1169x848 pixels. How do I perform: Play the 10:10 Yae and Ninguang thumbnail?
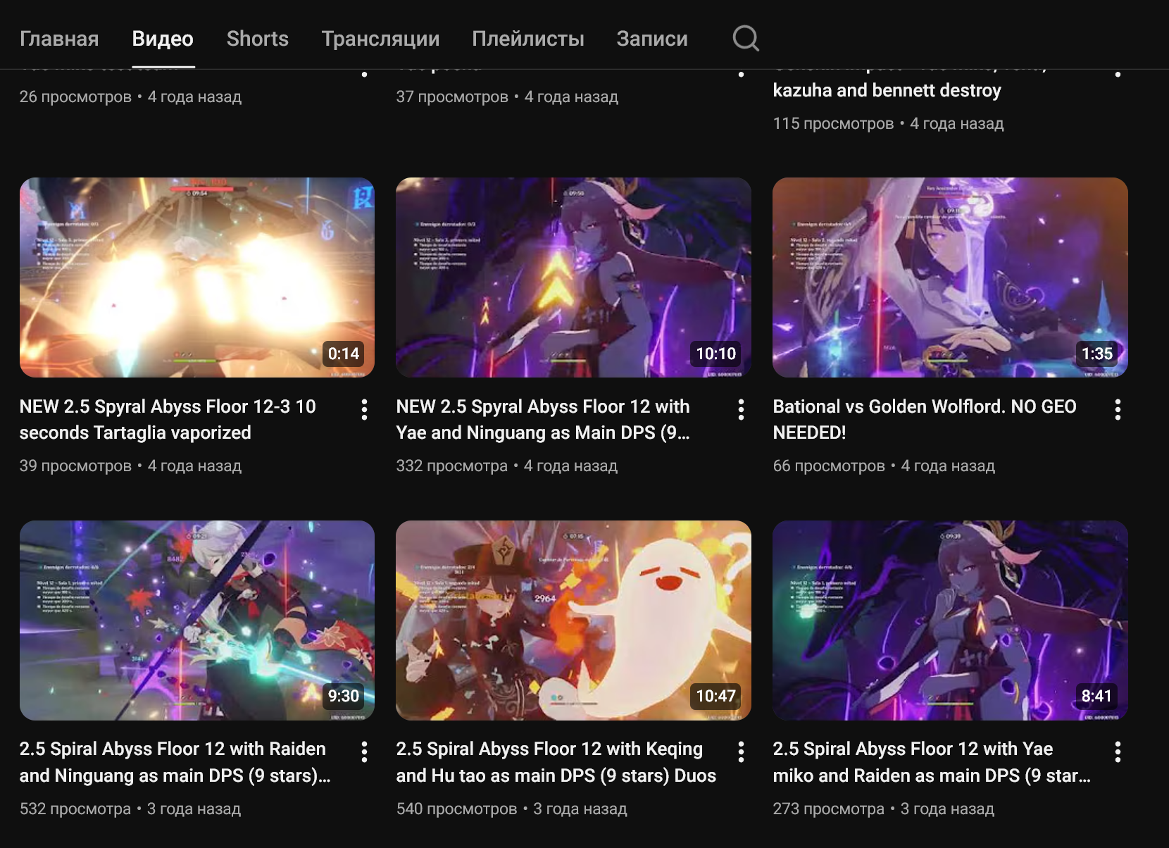pyautogui.click(x=573, y=278)
